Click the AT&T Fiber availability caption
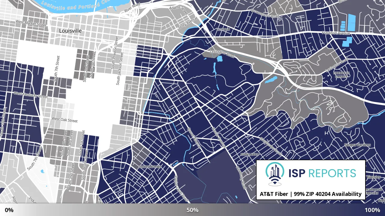 pos(311,194)
